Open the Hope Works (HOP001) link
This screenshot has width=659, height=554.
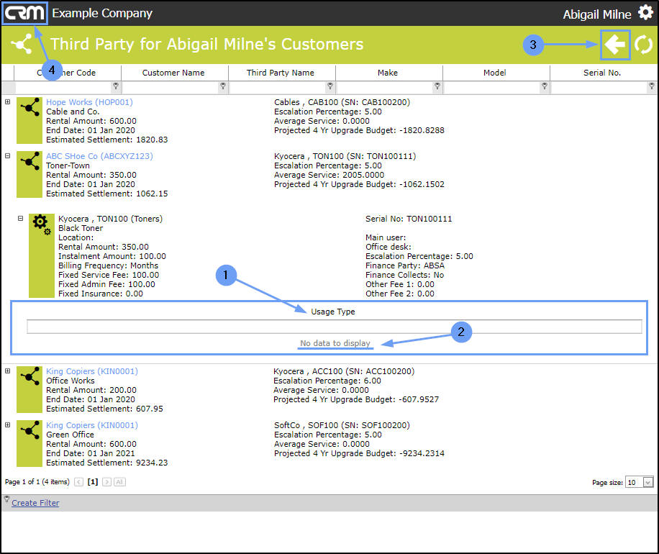pyautogui.click(x=89, y=102)
